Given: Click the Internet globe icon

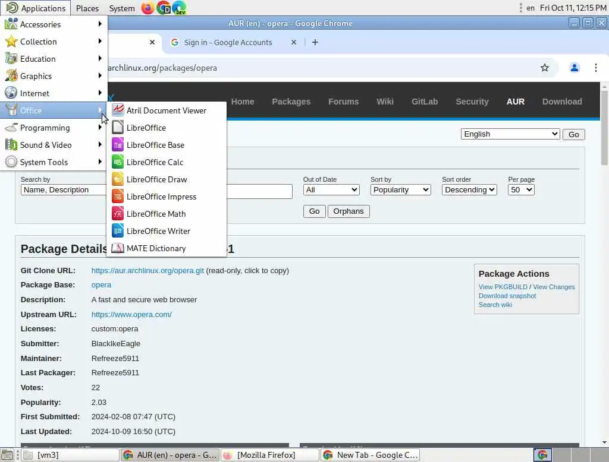Looking at the screenshot, I should point(11,93).
